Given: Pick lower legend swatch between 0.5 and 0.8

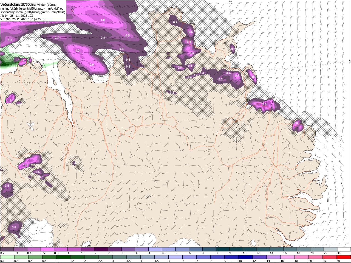Looking at the screenshot, I should tap(35, 257).
